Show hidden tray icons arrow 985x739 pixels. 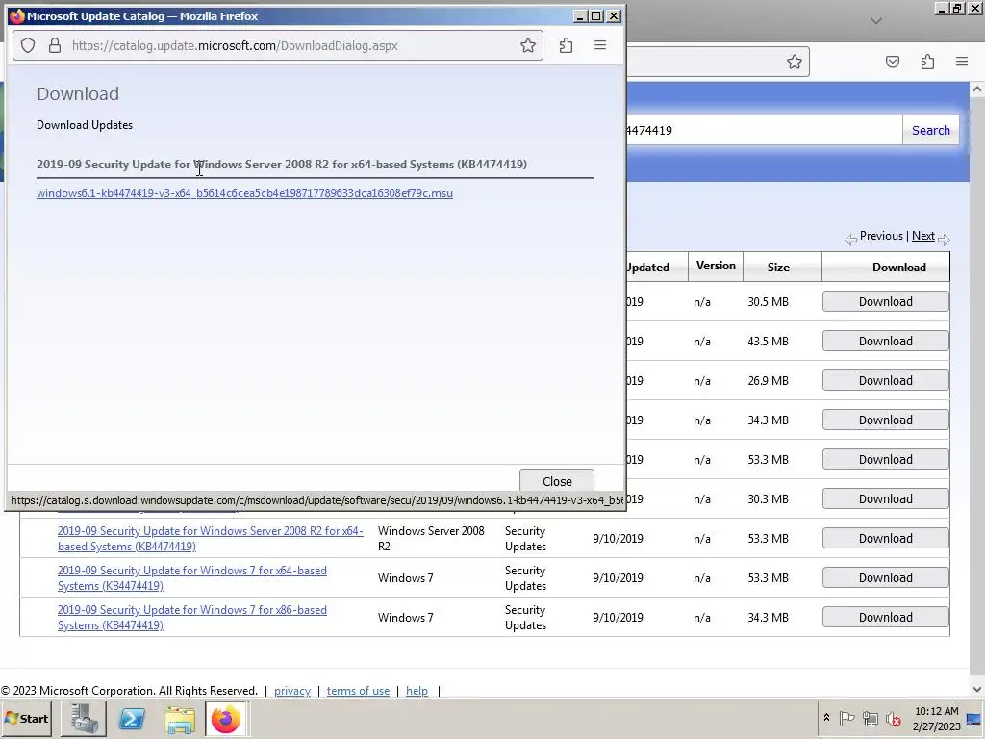(826, 718)
